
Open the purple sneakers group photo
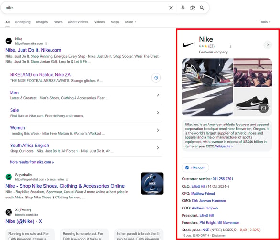pos(253,73)
